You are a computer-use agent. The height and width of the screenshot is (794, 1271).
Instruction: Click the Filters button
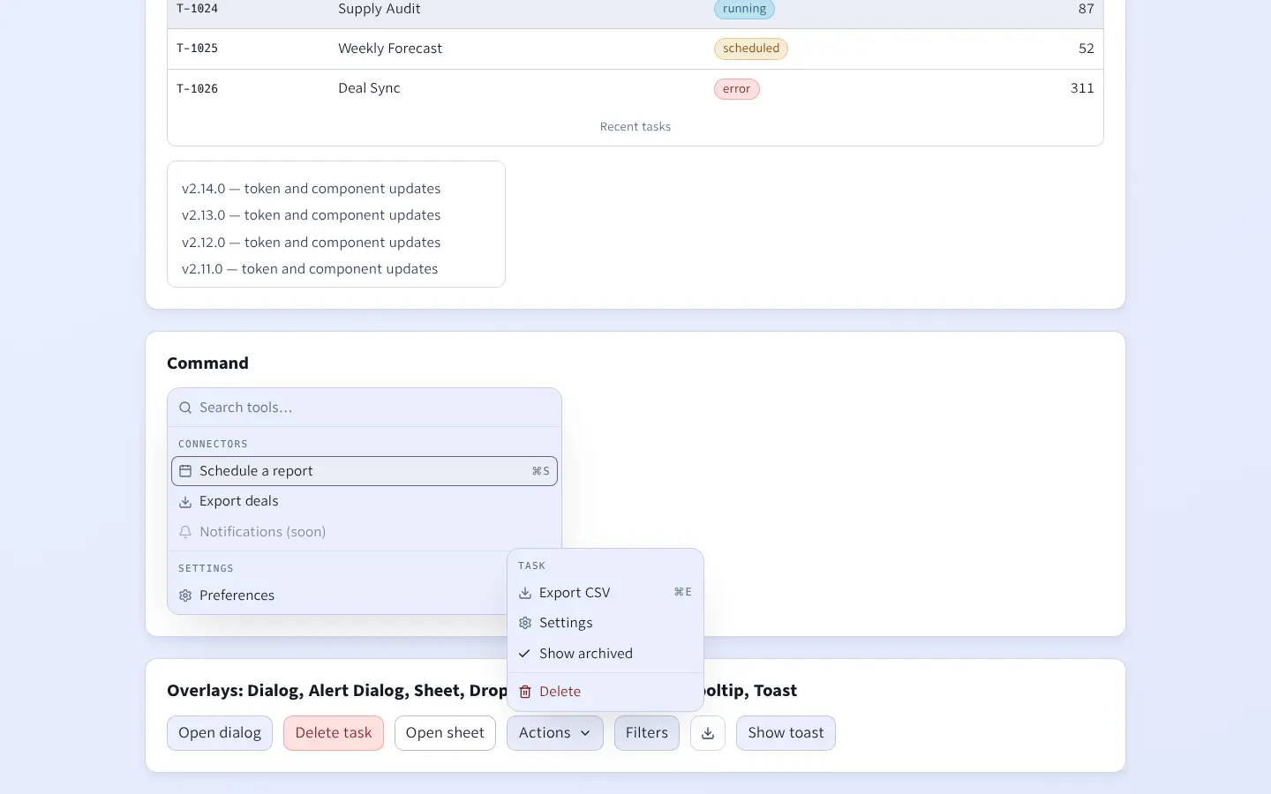pos(647,733)
